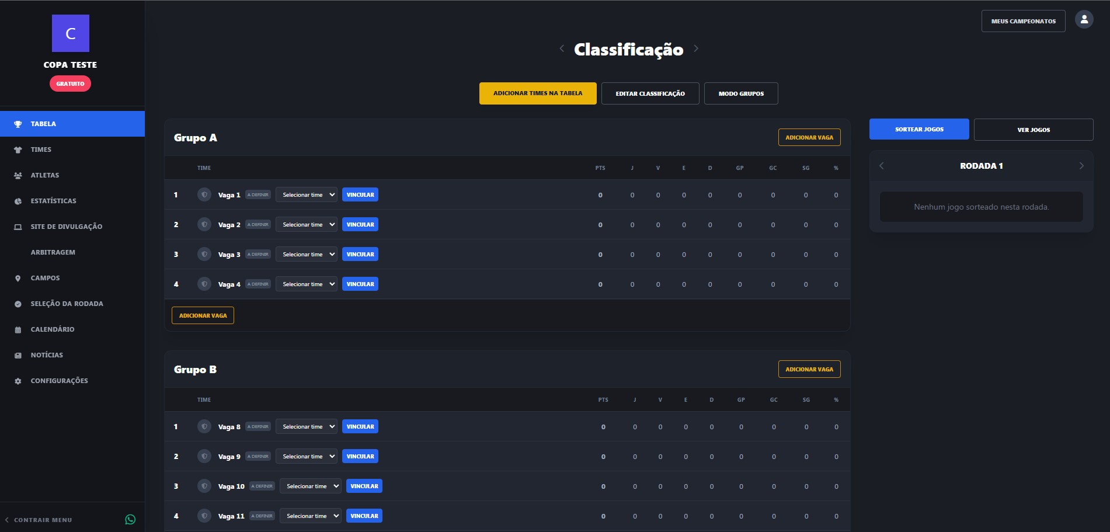Go to previous page with left arrow near Classificação

[562, 48]
